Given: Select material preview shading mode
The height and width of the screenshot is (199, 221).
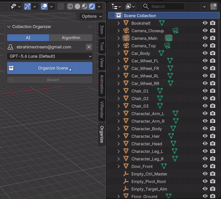Looking at the screenshot, I should [x=85, y=6].
